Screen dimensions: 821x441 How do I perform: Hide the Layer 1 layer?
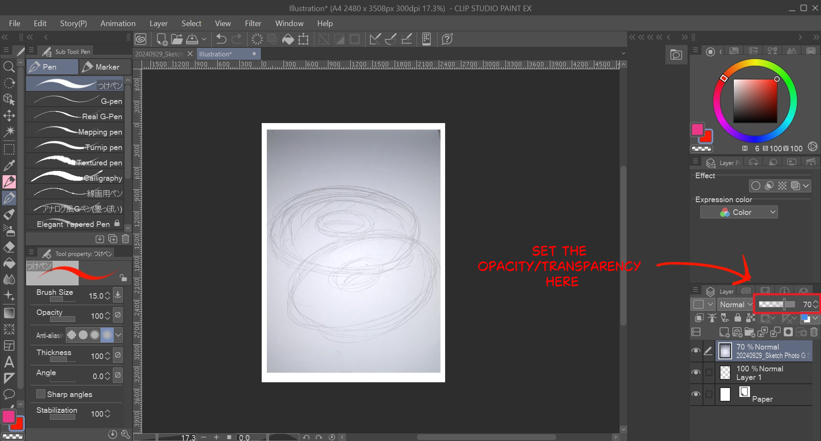click(x=696, y=372)
